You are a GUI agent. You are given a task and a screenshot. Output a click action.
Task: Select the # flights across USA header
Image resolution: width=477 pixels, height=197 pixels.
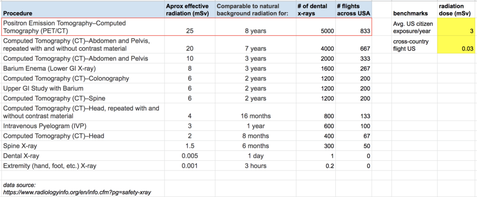tap(354, 10)
